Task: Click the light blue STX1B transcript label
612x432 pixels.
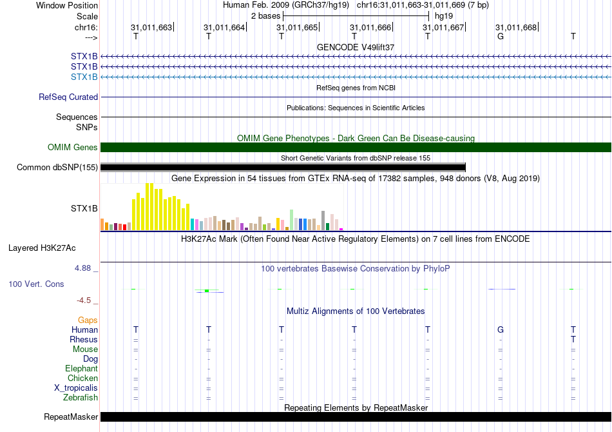Action: coord(84,77)
